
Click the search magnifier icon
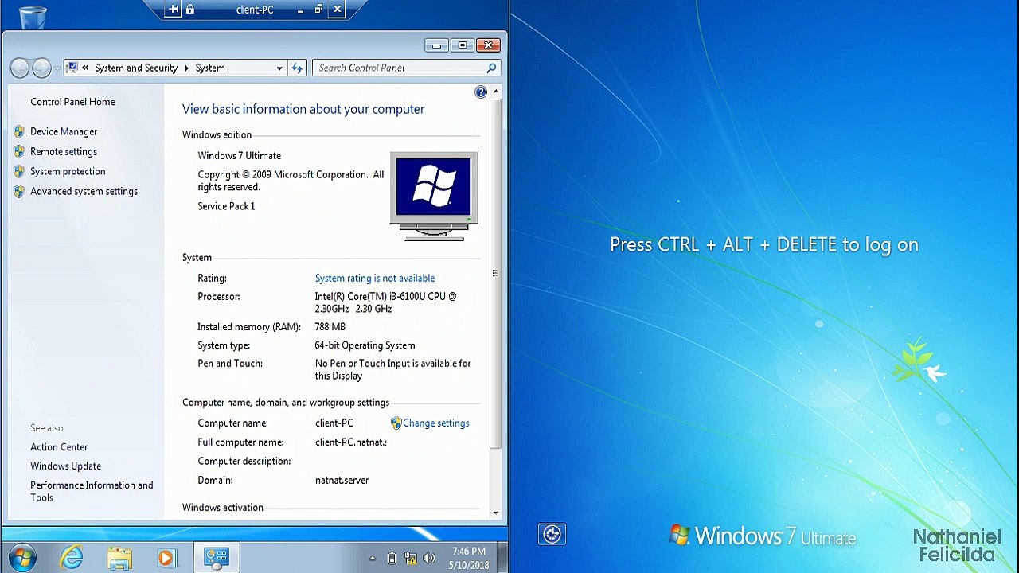491,68
